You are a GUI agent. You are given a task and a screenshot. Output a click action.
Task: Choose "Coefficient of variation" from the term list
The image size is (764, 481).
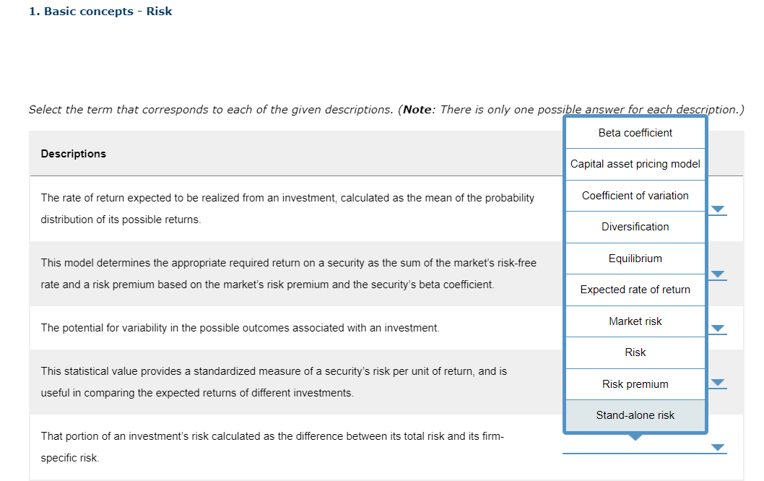click(635, 195)
